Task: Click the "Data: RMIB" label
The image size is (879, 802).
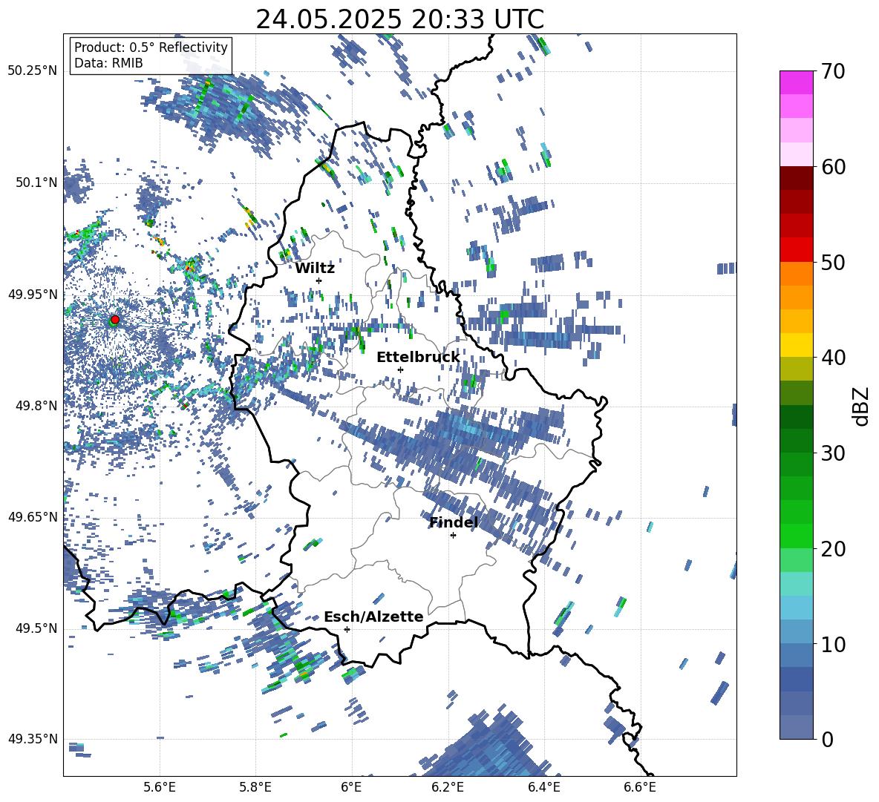Action: point(108,63)
